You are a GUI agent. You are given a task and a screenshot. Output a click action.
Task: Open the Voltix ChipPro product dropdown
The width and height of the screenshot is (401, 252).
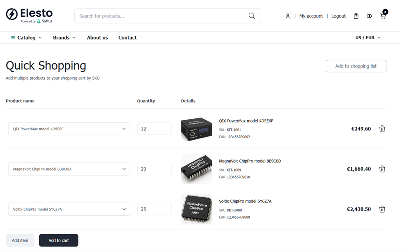[x=69, y=209]
